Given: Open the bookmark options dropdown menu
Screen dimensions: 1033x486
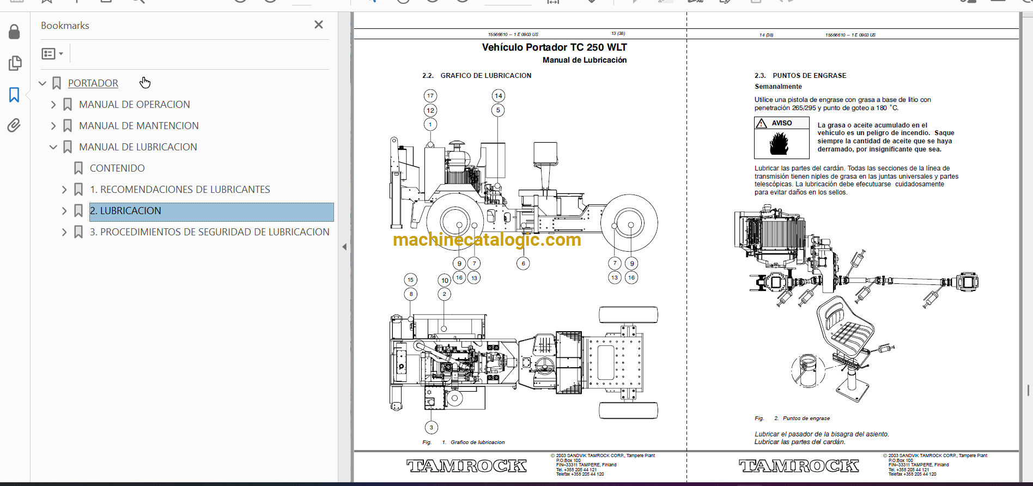Looking at the screenshot, I should (x=52, y=53).
